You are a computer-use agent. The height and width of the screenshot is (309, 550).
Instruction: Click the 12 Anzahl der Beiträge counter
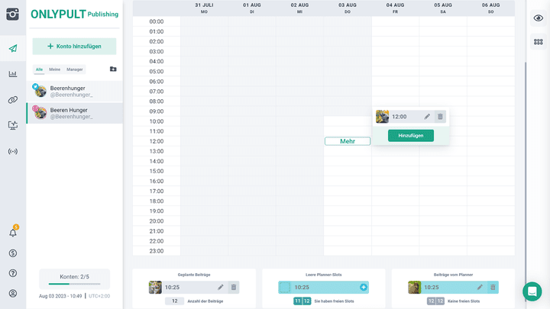(x=174, y=301)
